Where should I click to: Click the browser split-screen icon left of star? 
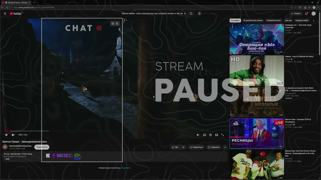292,7
